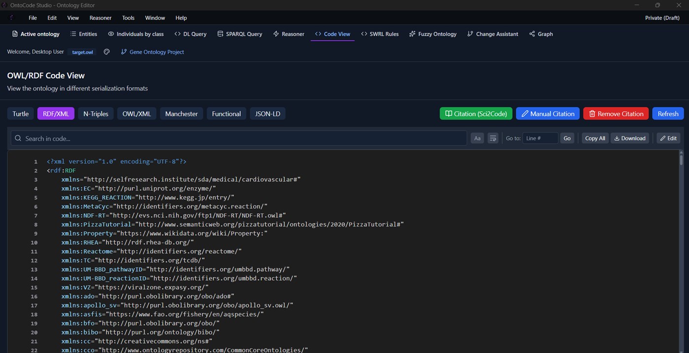
Task: Open the Window menu
Action: coord(155,18)
